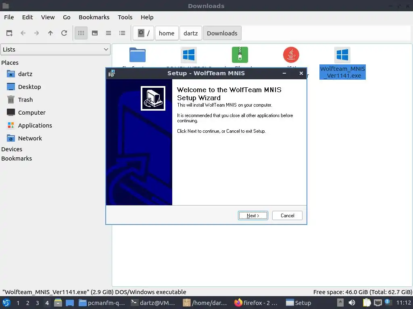Go up to parent folder icon
Viewport: 413px width, 309px height.
(x=50, y=33)
